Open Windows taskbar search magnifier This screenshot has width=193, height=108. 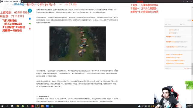[7, 106]
